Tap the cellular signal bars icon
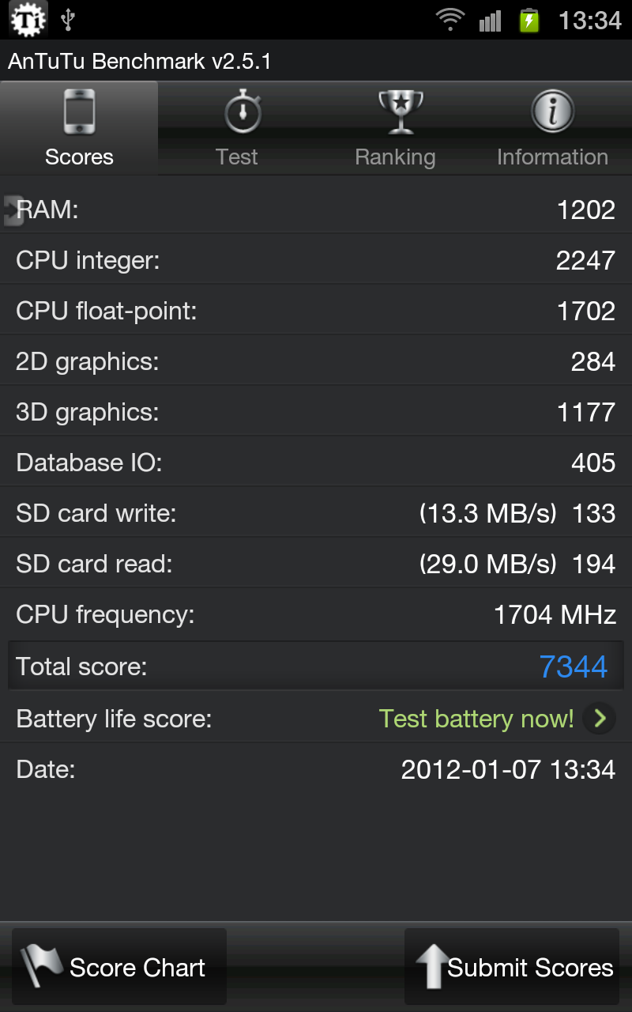The image size is (632, 1012). click(x=491, y=21)
